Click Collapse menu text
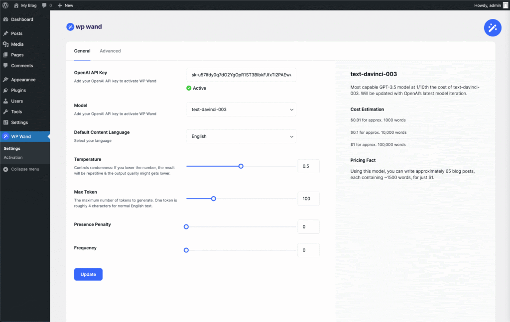The image size is (510, 322). [25, 169]
